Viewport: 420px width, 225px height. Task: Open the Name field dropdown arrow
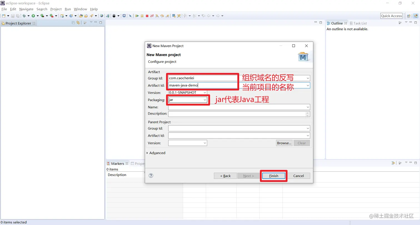[308, 107]
